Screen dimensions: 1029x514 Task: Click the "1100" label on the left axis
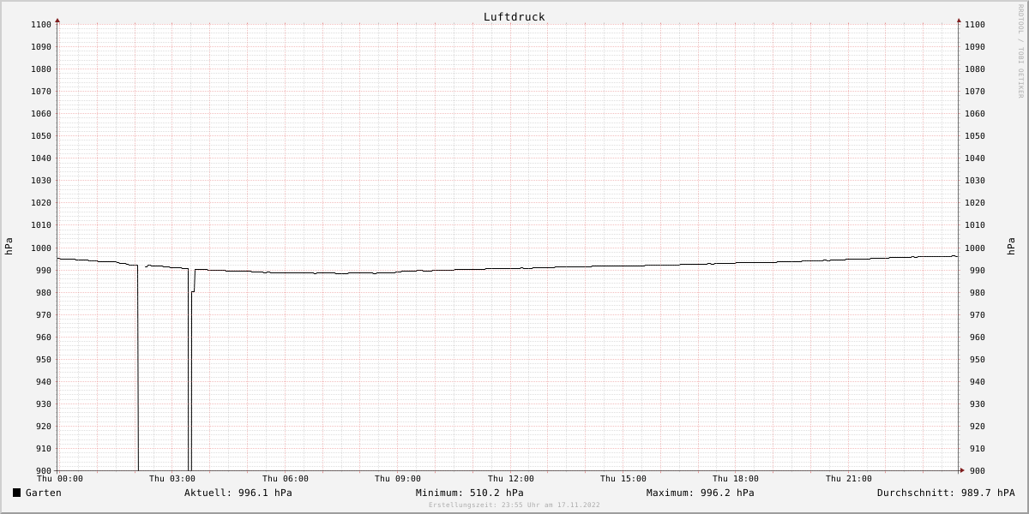[41, 25]
